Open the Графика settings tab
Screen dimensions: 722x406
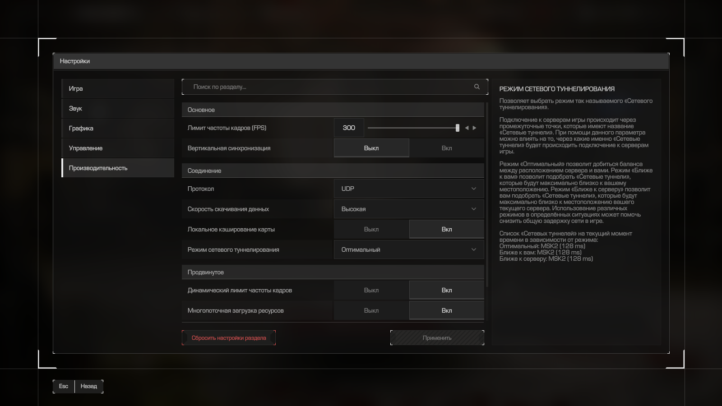[118, 128]
